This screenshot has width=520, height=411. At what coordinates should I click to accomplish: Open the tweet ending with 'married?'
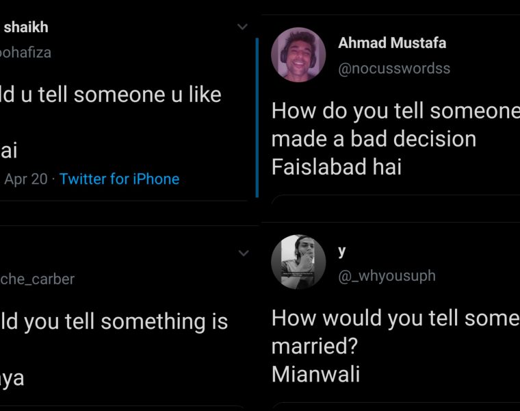pos(315,346)
